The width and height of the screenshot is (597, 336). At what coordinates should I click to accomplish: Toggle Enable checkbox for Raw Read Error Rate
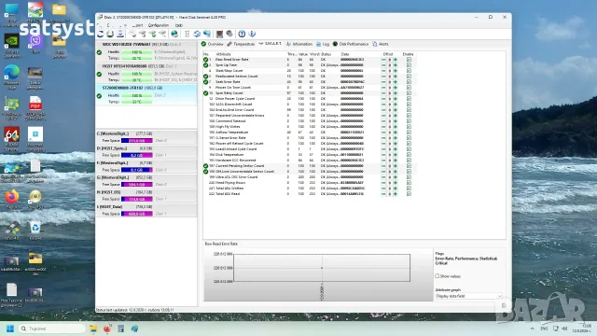pos(409,60)
